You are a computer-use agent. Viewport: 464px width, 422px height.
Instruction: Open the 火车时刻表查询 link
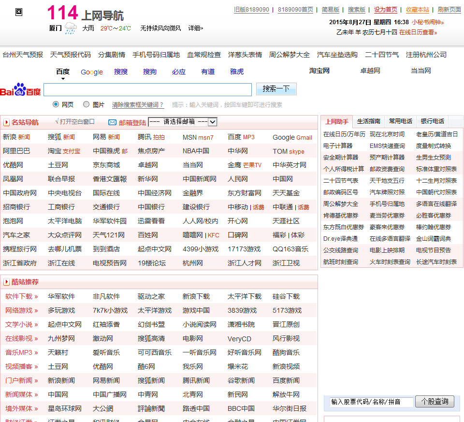390,262
